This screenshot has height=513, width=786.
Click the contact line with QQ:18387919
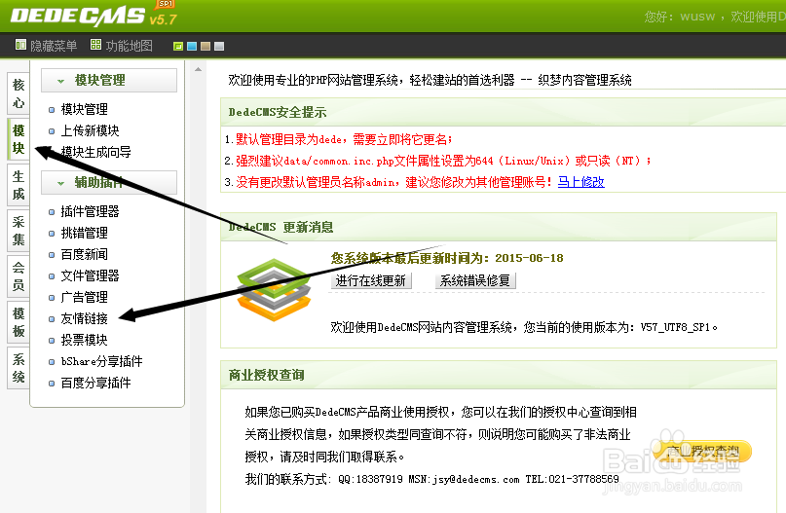click(431, 479)
